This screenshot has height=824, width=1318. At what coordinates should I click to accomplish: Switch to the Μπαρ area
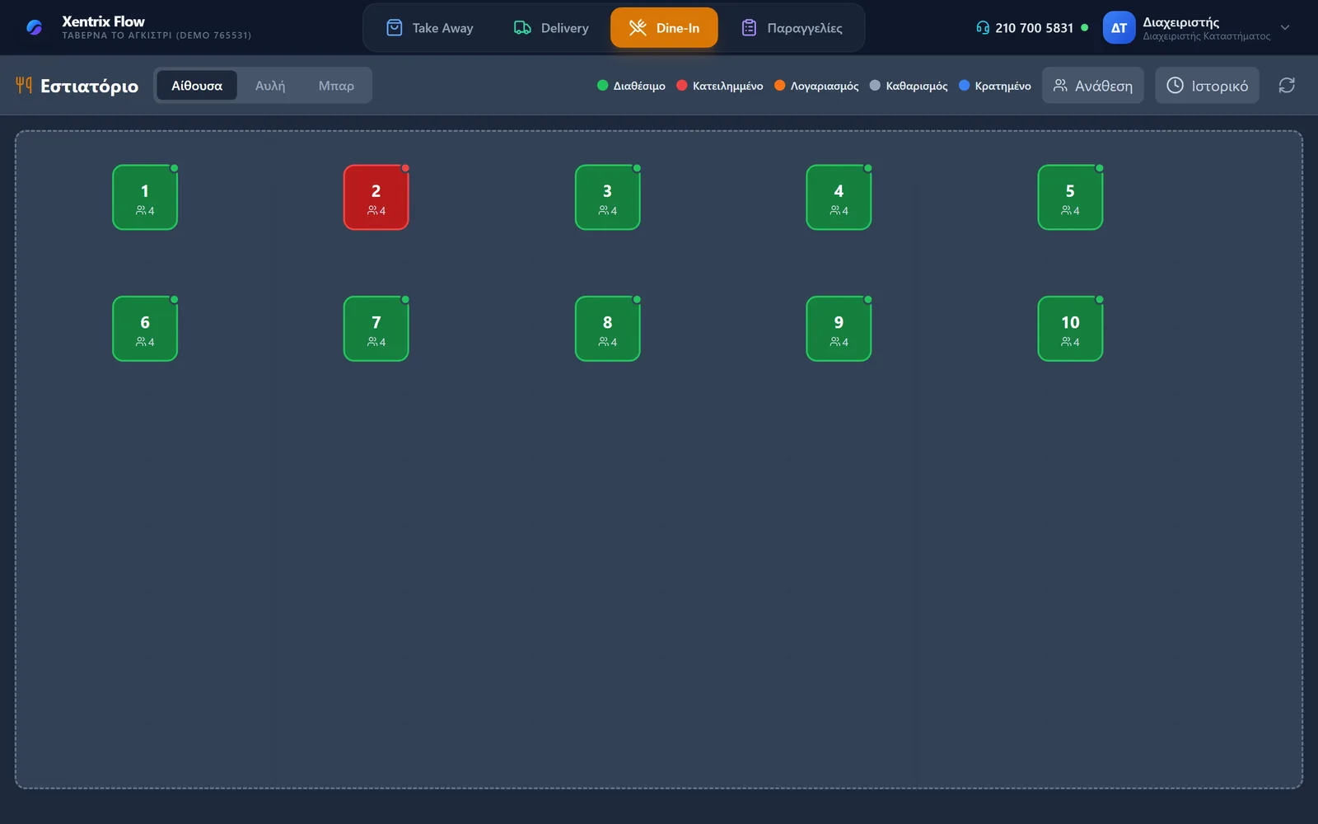pos(336,86)
